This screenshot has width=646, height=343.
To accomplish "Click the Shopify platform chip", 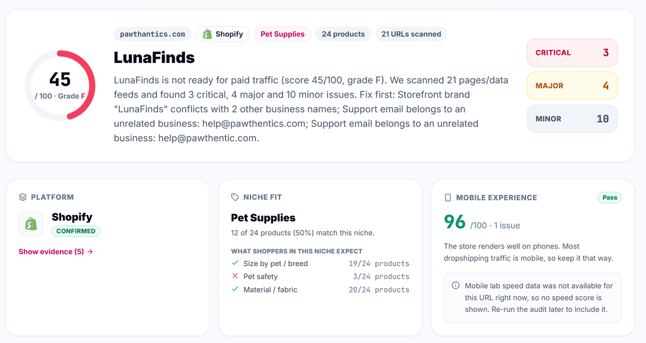I will (x=223, y=34).
